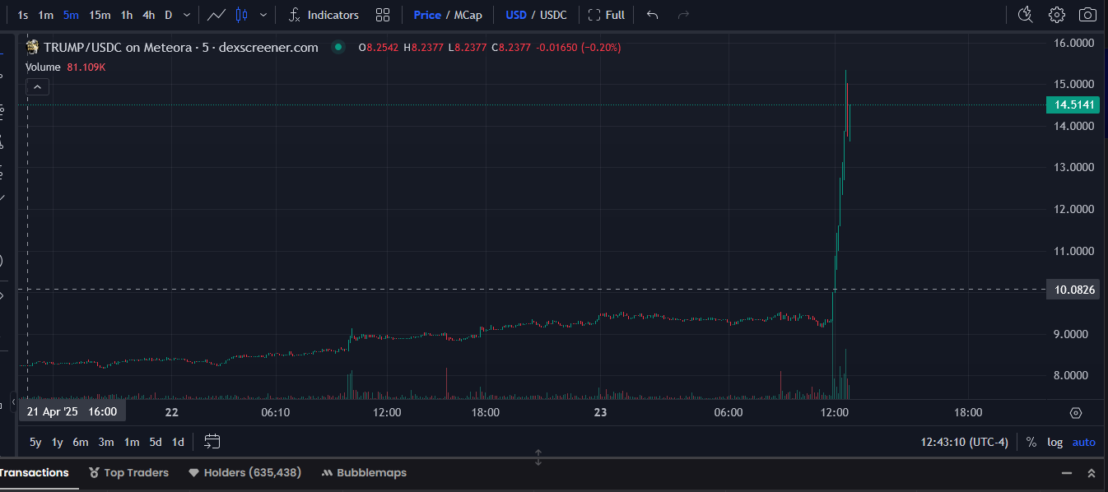The width and height of the screenshot is (1108, 492).
Task: Open chart settings gear
Action: coord(1057,15)
